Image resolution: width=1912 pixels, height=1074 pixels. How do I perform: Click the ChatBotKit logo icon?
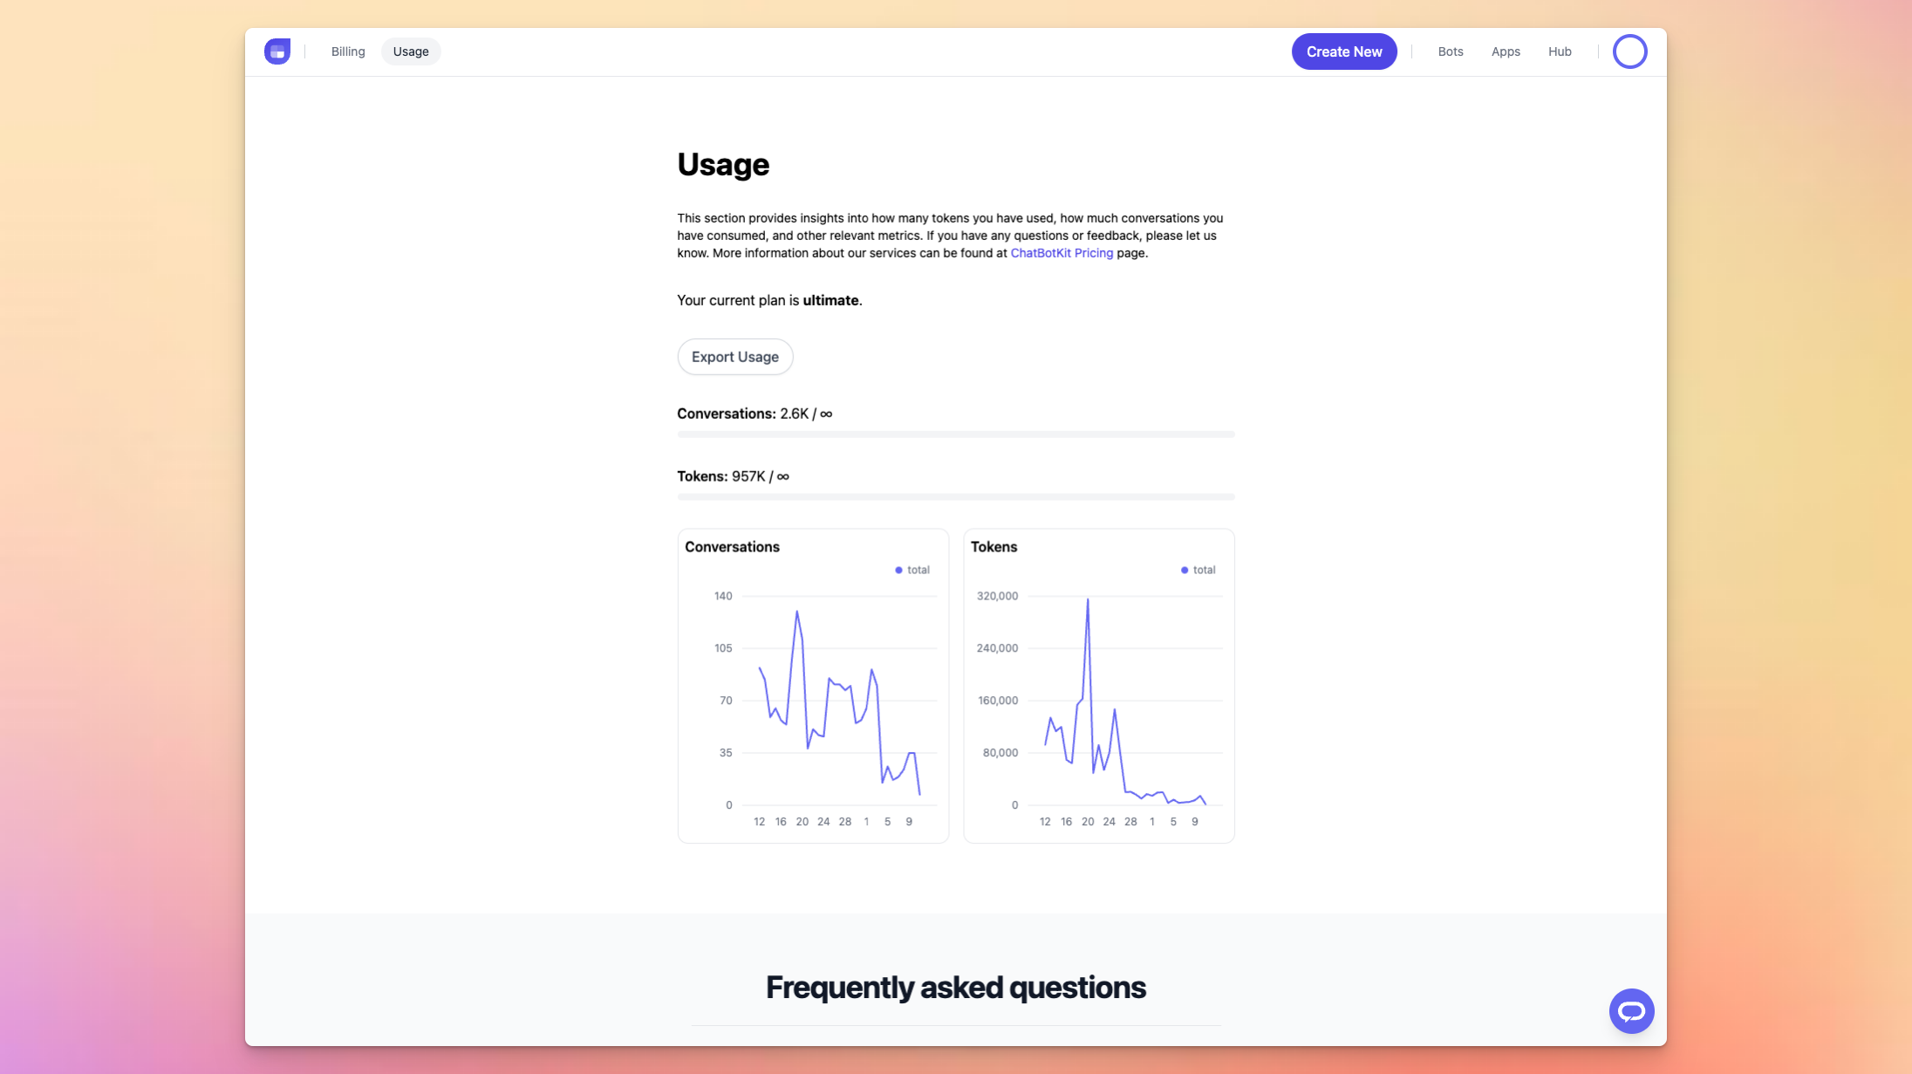(277, 51)
